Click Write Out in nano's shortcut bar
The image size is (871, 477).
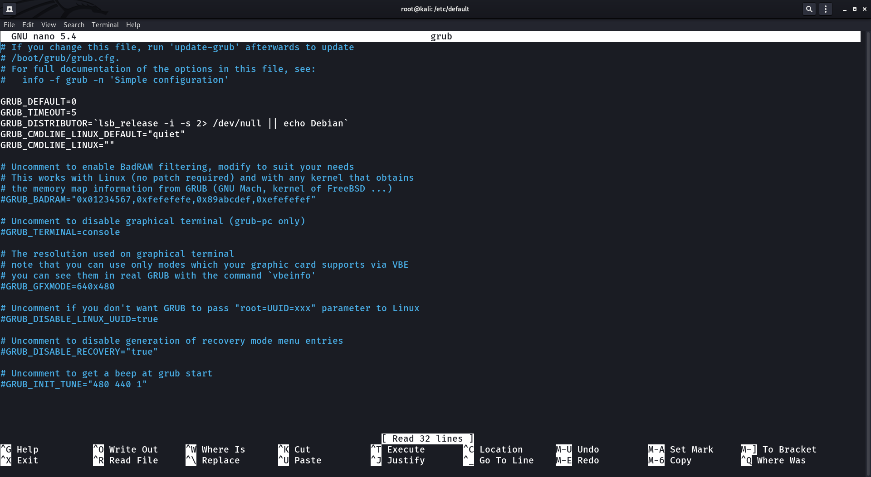coord(133,449)
